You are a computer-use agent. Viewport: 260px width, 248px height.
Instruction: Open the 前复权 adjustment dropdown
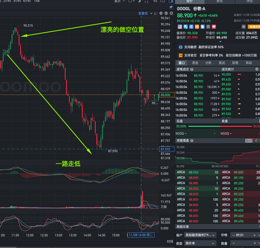point(145,13)
